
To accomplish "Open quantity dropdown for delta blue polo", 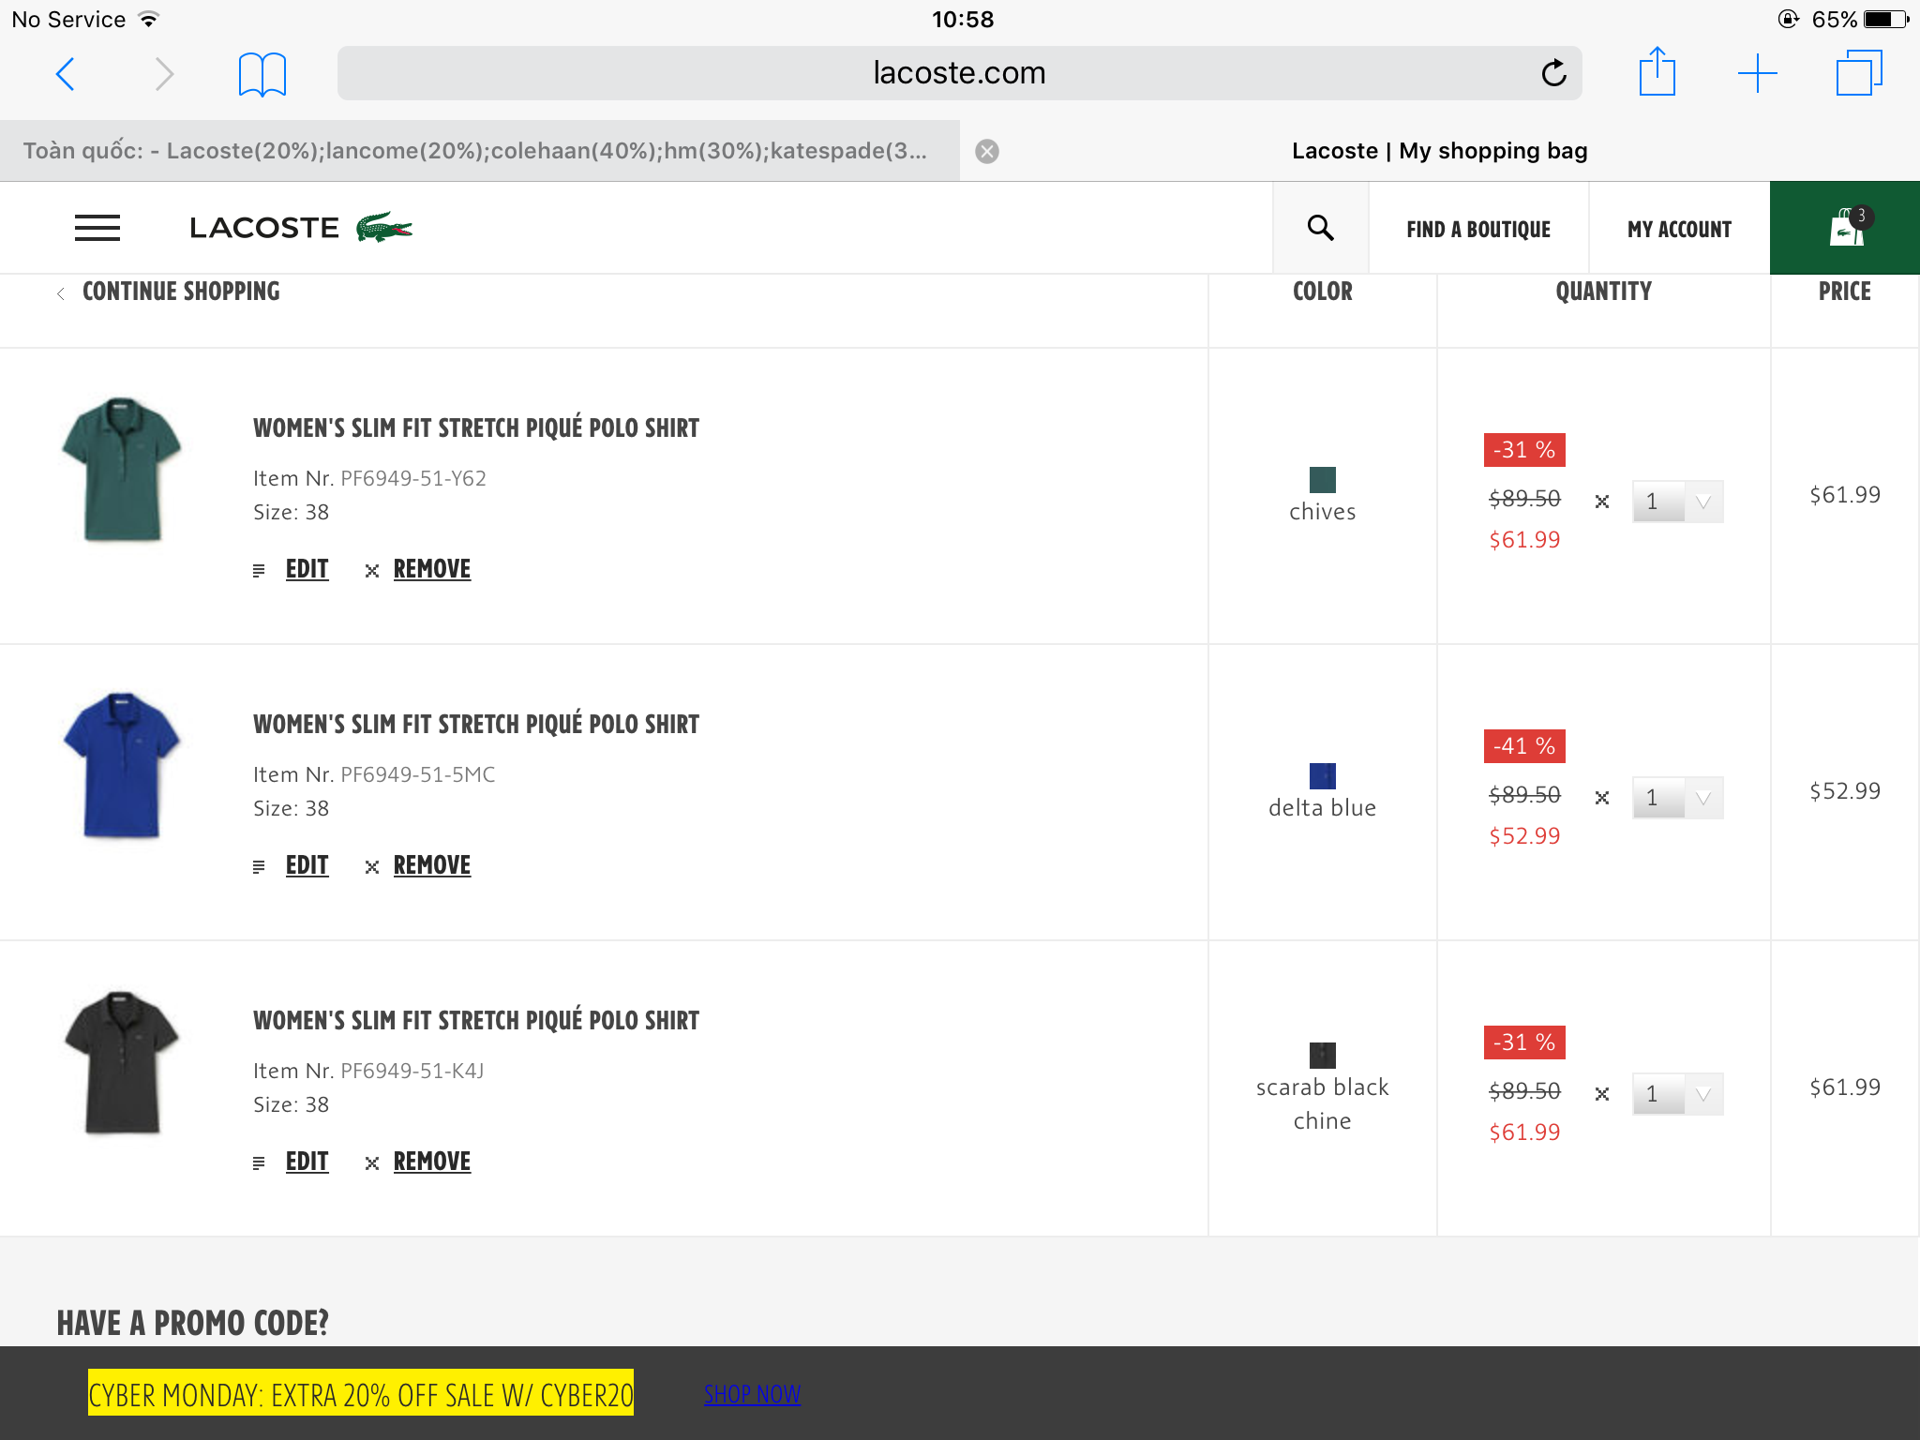I will (1677, 798).
